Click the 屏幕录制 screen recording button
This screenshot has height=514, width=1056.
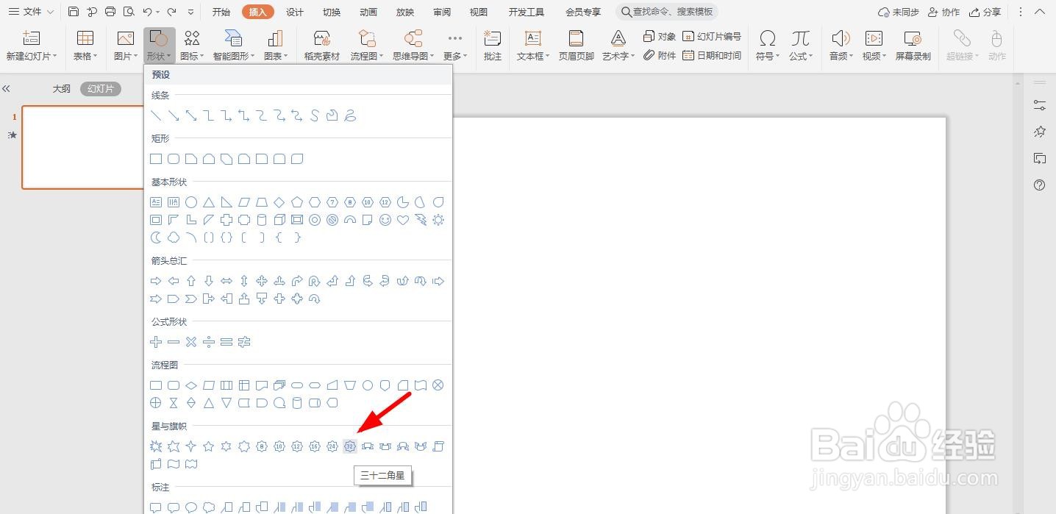coord(913,46)
